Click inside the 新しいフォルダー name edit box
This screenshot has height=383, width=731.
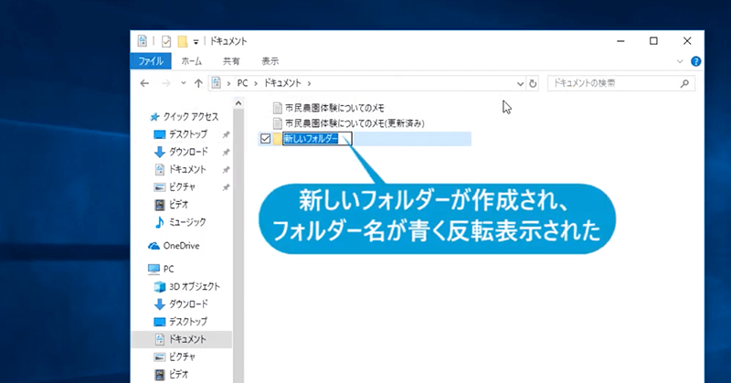click(x=317, y=139)
